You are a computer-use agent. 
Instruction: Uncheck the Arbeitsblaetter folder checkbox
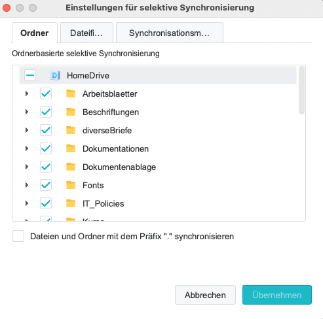(x=46, y=93)
